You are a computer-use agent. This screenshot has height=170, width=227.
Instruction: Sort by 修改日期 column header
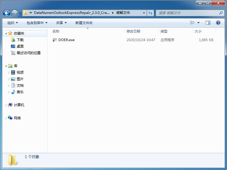[133, 31]
